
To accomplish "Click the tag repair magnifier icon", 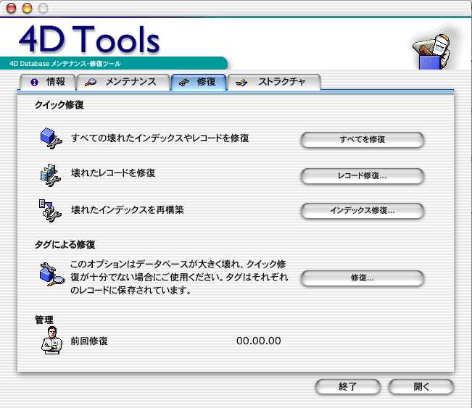I will tap(50, 276).
